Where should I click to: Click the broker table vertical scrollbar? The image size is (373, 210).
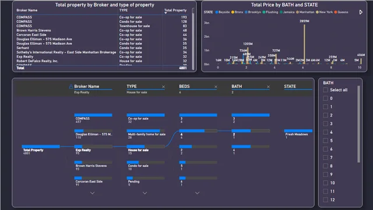point(193,39)
